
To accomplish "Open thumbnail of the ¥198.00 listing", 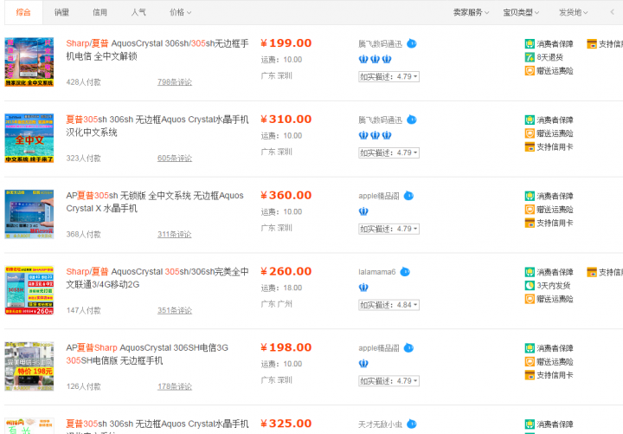I will (x=29, y=366).
